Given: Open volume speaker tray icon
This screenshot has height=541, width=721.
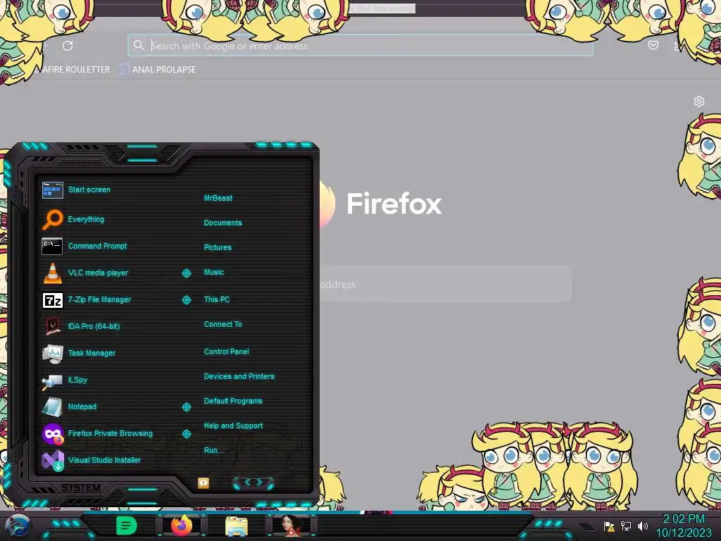Looking at the screenshot, I should click(642, 526).
